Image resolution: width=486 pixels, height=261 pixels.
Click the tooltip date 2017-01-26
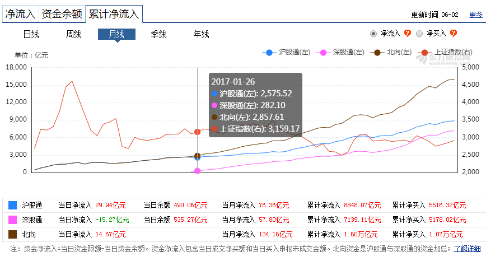[233, 82]
